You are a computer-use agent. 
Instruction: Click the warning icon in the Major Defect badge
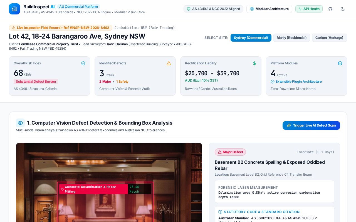(220, 152)
